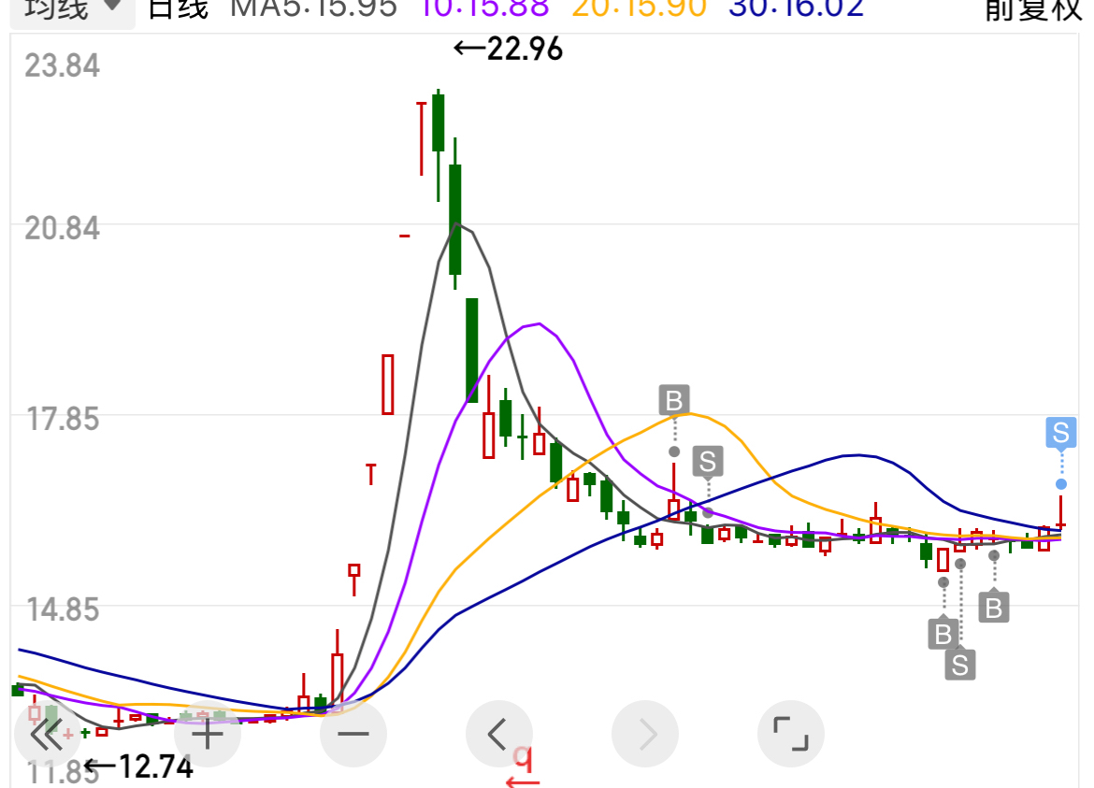Jump to earliest data with double-chevron button
The width and height of the screenshot is (1094, 788).
click(48, 734)
